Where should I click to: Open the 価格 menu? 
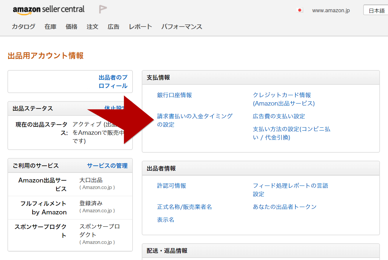tap(71, 27)
